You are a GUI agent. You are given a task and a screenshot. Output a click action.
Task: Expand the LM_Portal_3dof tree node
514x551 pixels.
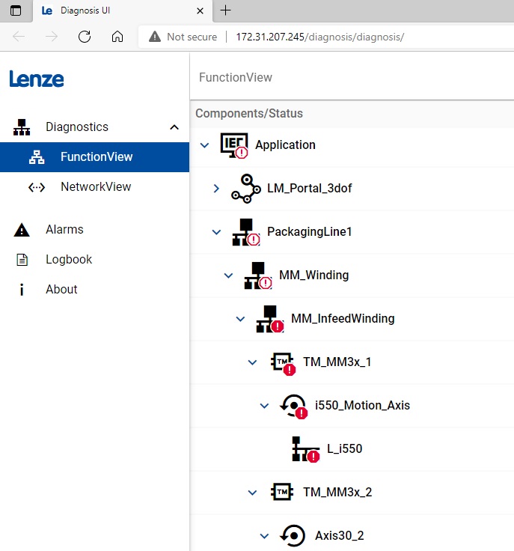(216, 189)
